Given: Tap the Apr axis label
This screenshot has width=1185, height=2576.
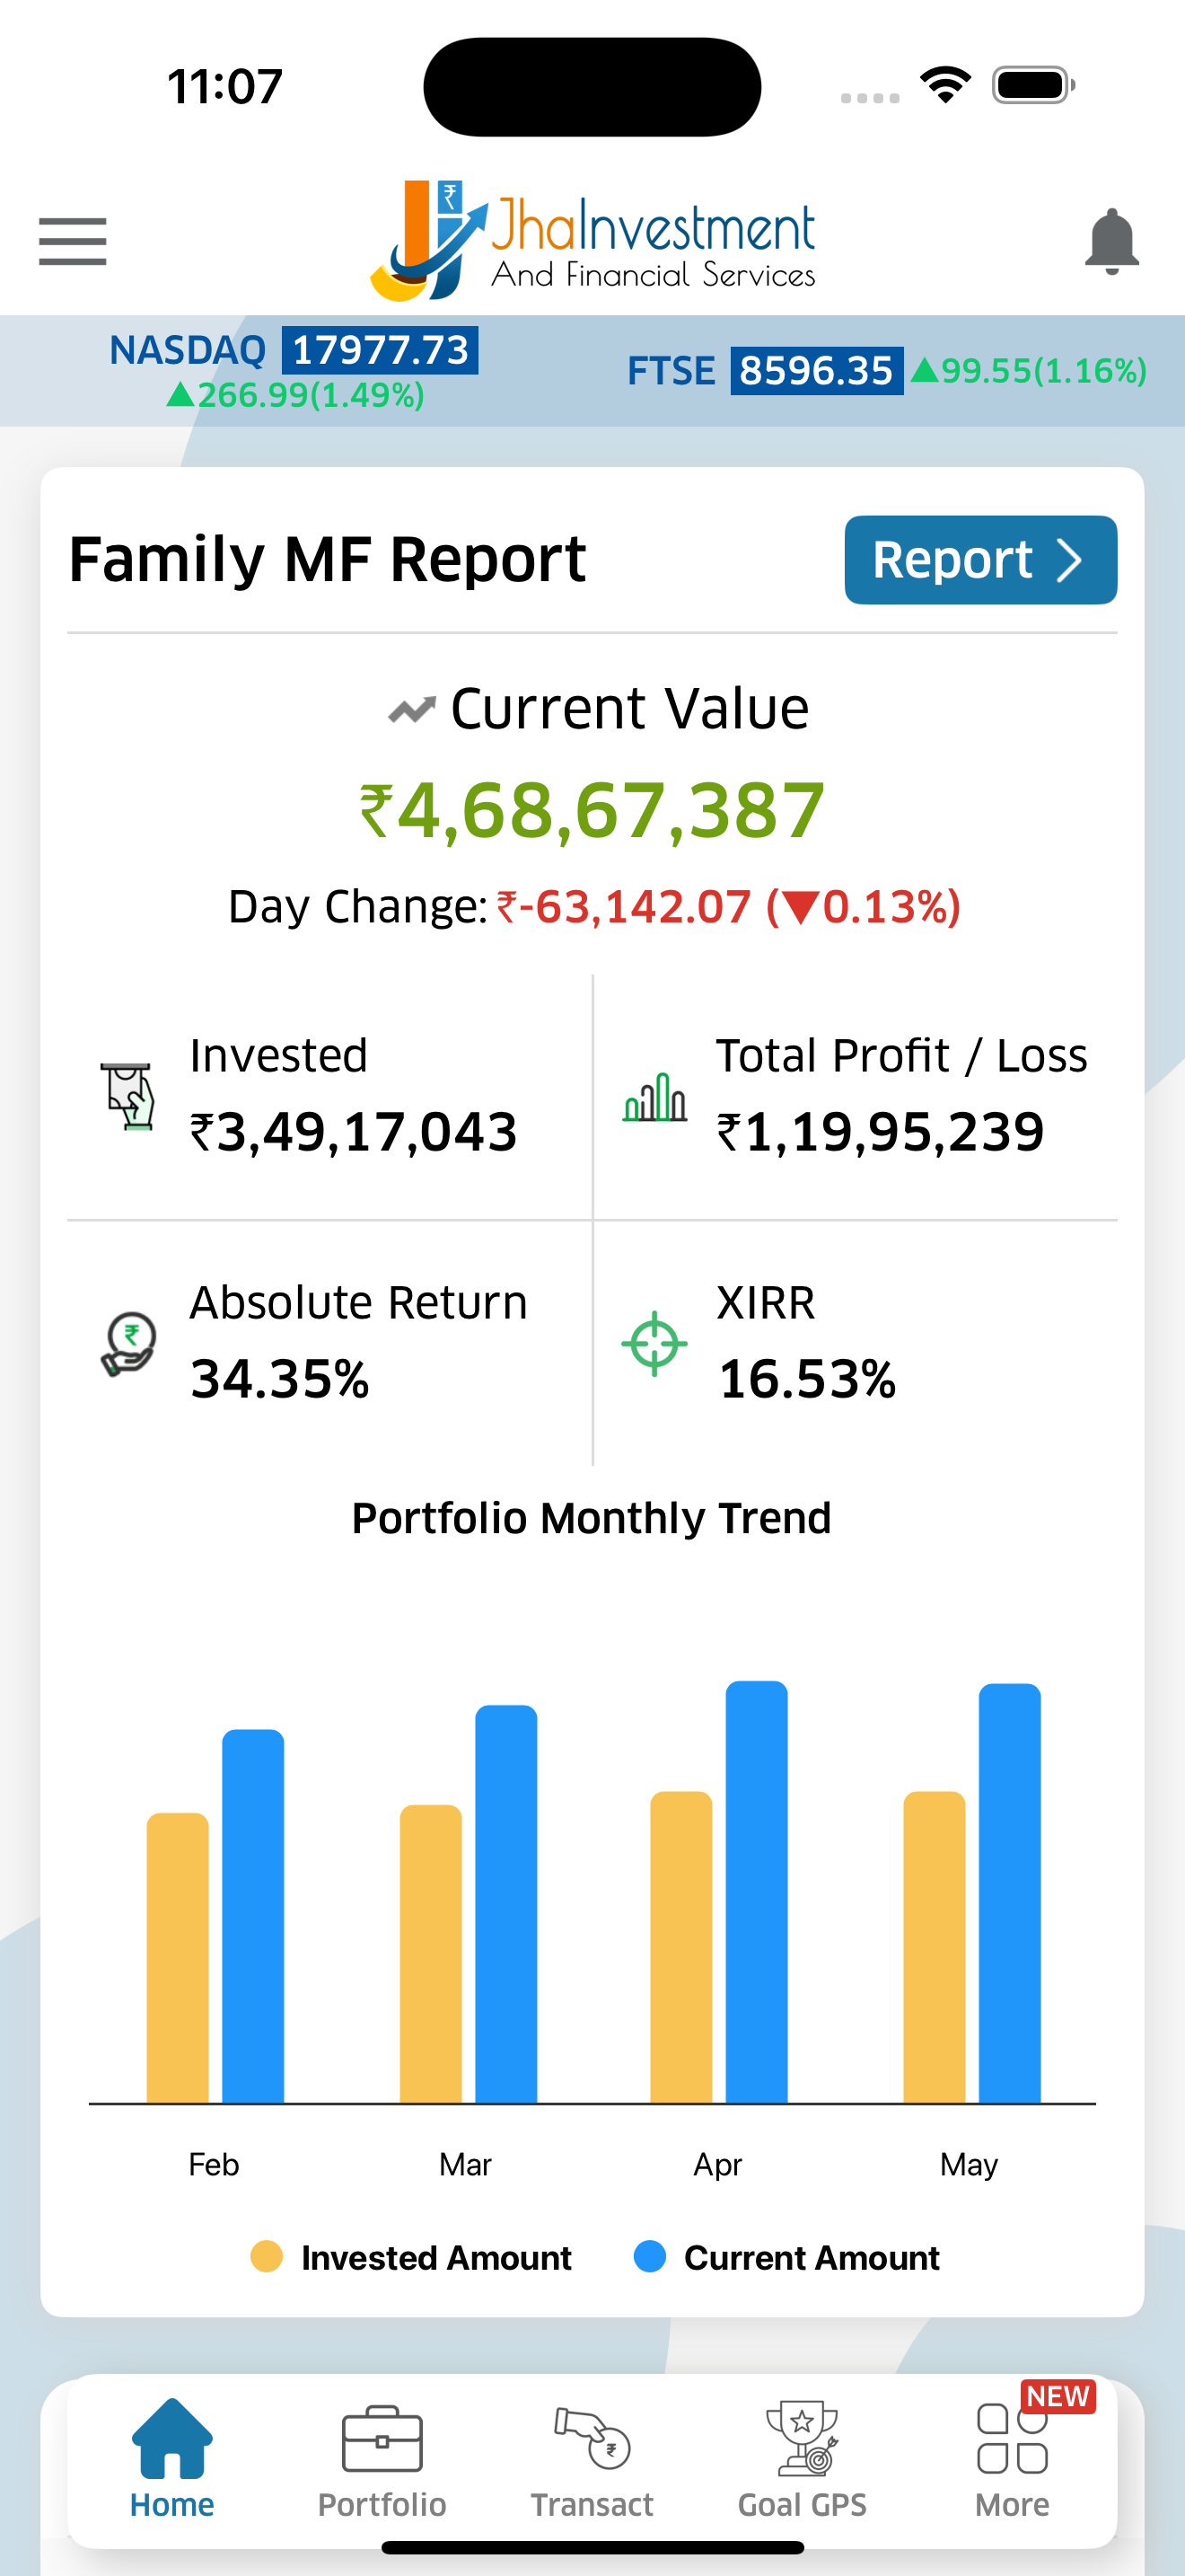Looking at the screenshot, I should [x=717, y=2165].
